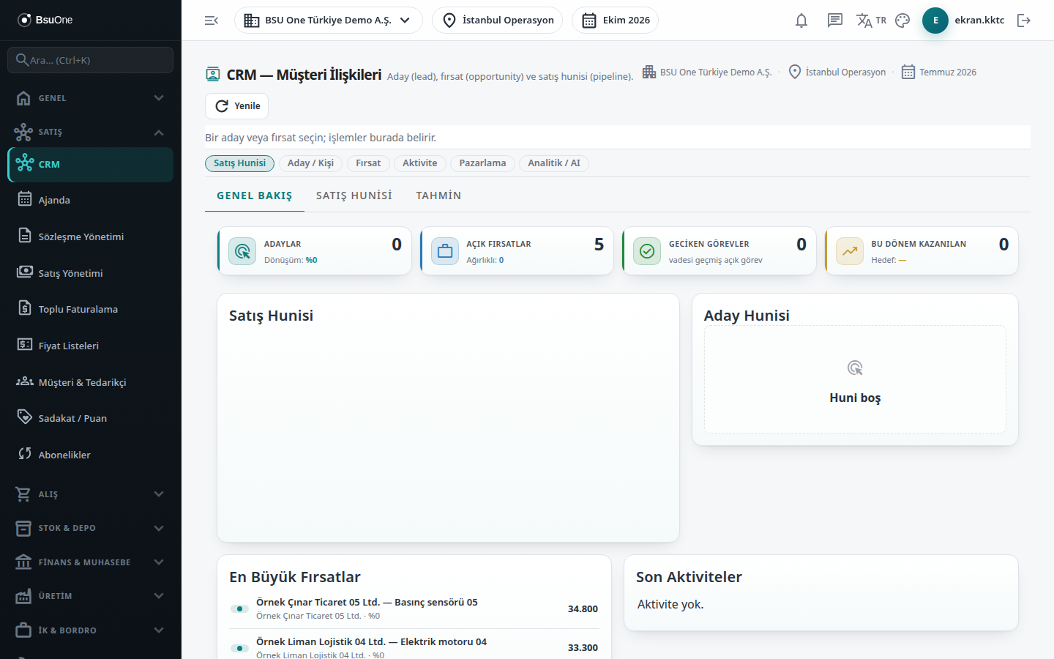Open company selector BSU One Türkiye dropdown

pos(328,21)
